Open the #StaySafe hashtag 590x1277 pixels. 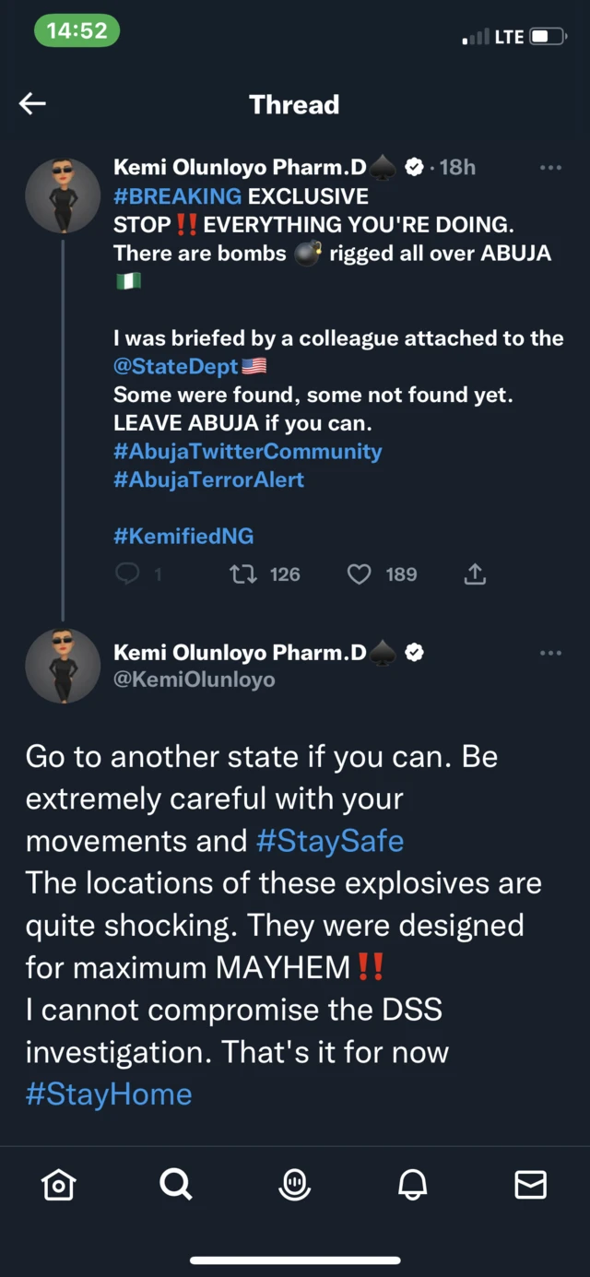(x=329, y=841)
